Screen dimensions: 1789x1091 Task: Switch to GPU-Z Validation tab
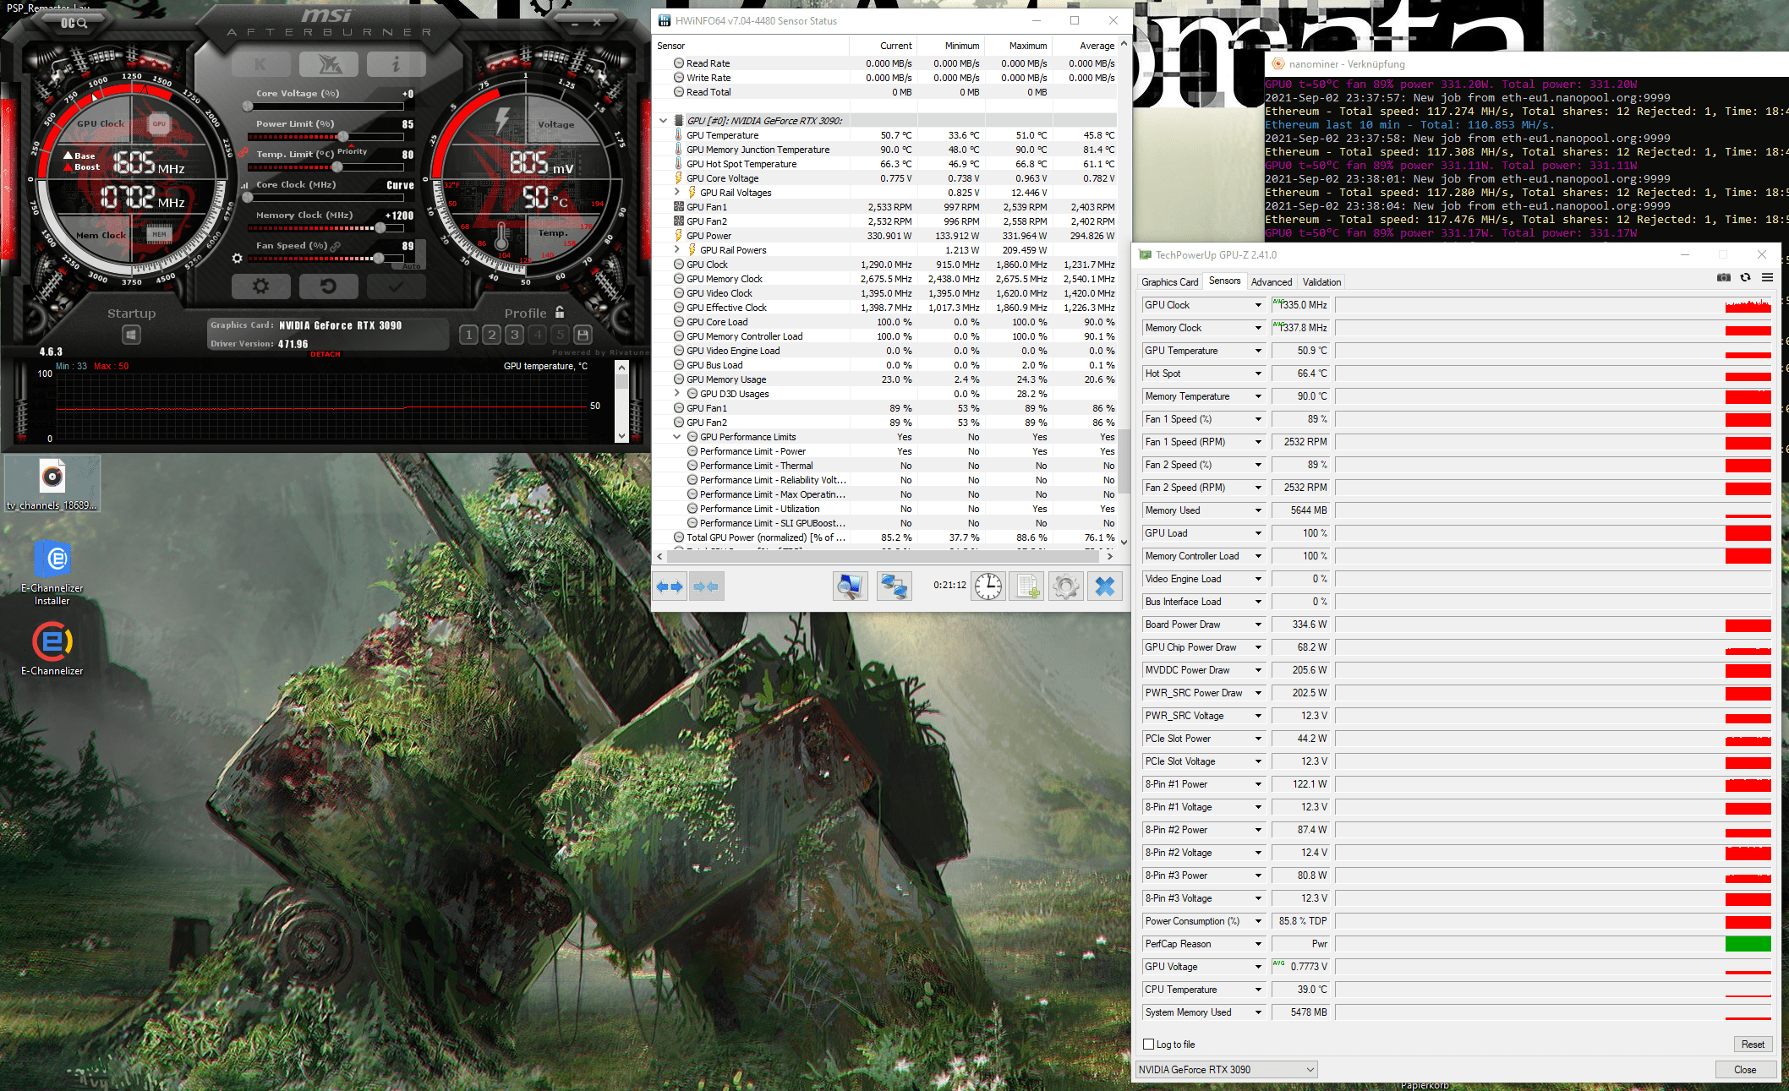(x=1321, y=282)
